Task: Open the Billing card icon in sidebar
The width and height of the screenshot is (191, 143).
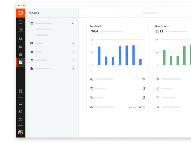Action: pyautogui.click(x=21, y=103)
